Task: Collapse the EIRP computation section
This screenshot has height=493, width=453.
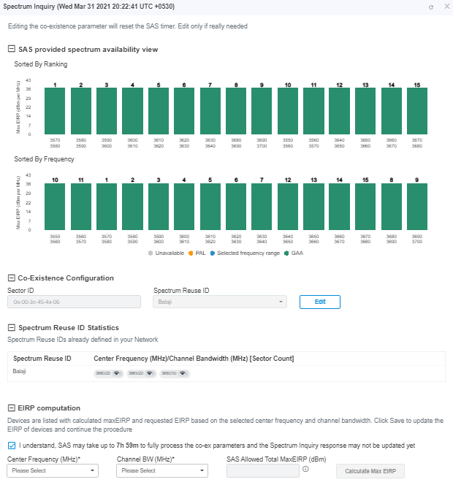Action: point(11,408)
